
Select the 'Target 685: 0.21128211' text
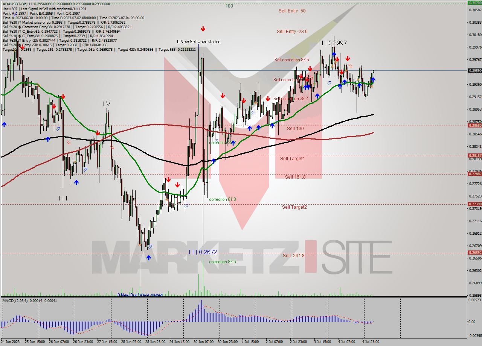(x=177, y=49)
